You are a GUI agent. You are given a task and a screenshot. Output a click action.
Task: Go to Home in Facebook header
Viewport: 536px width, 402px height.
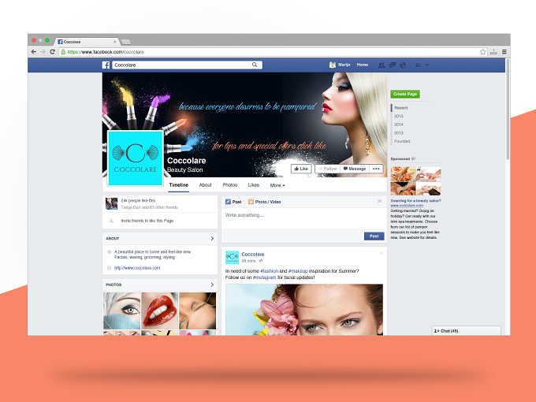pyautogui.click(x=363, y=65)
